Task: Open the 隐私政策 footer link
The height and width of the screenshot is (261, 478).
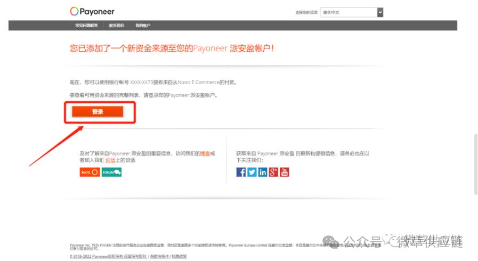Action: [179, 256]
